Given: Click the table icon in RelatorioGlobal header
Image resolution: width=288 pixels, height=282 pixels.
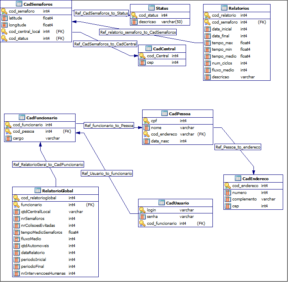Looking at the screenshot, I should point(38,191).
